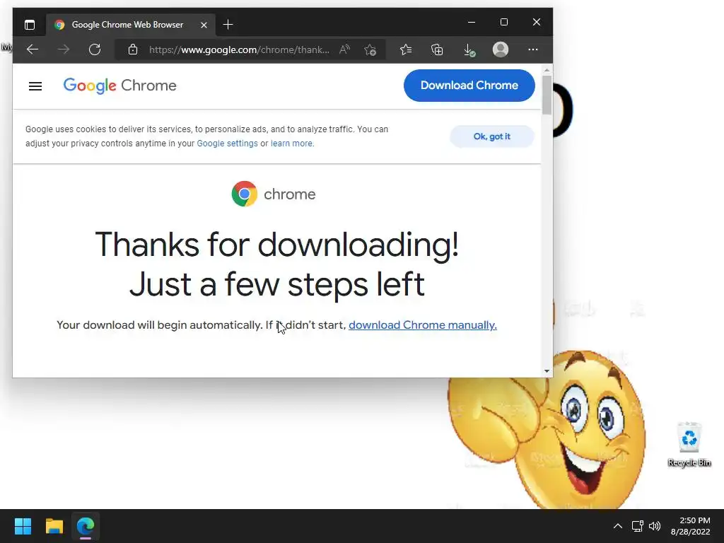The height and width of the screenshot is (543, 724).
Task: Add this page to favorites
Action: pyautogui.click(x=370, y=49)
